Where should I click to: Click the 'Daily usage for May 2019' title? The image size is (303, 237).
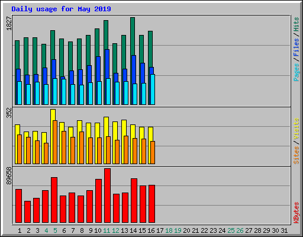click(61, 9)
